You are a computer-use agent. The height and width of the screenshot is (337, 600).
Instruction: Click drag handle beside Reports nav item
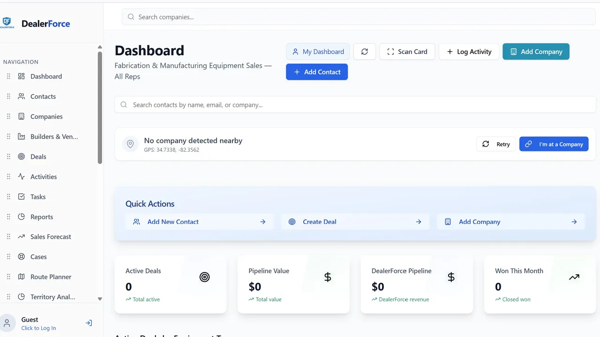tap(8, 217)
